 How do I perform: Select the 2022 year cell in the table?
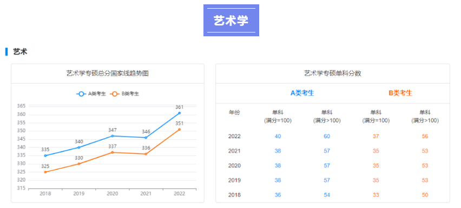tap(234, 136)
